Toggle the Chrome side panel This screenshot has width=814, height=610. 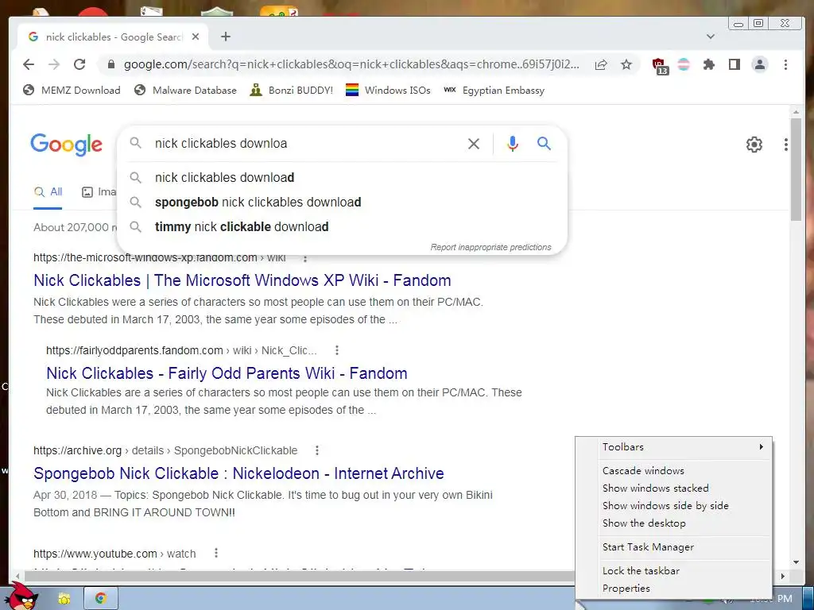point(734,64)
